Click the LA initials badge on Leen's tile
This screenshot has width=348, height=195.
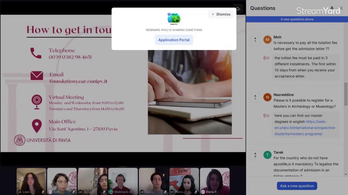tap(20, 192)
